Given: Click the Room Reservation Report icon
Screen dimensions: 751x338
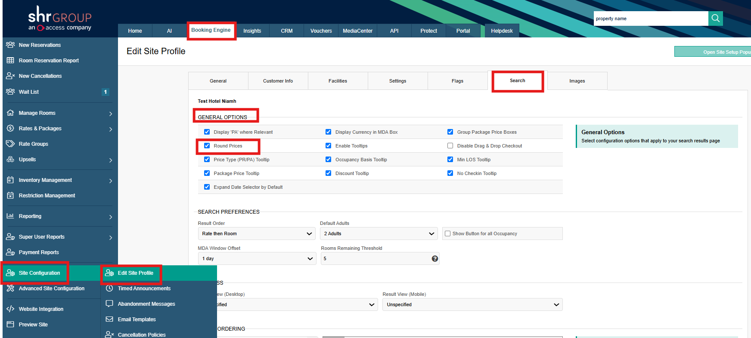Looking at the screenshot, I should [x=10, y=60].
